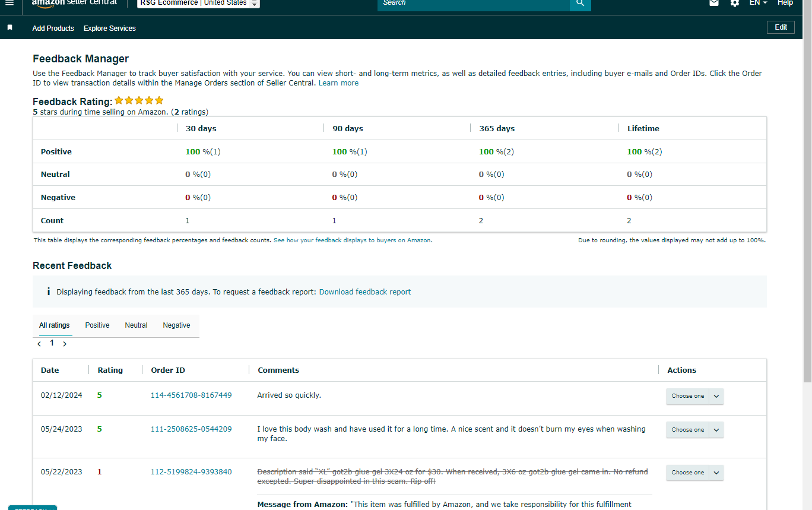
Task: Open Choose one dropdown for 05/22/2023 feedback
Action: 694,473
